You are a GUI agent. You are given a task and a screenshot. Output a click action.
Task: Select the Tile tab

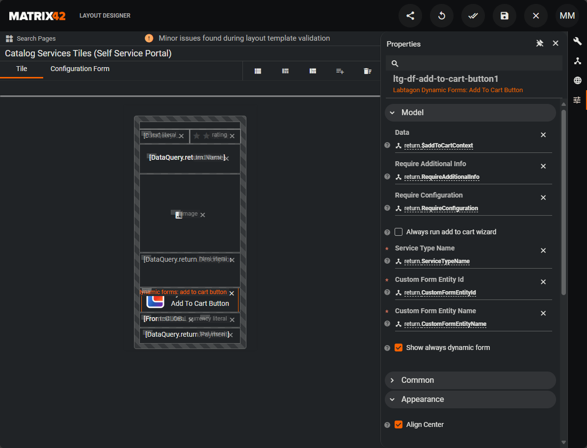pos(22,69)
